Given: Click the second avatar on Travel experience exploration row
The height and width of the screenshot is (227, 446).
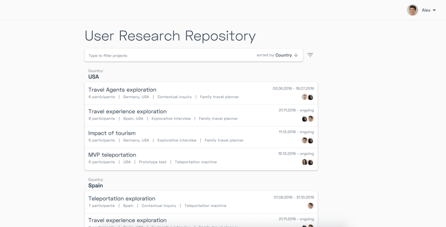Looking at the screenshot, I should [310, 119].
